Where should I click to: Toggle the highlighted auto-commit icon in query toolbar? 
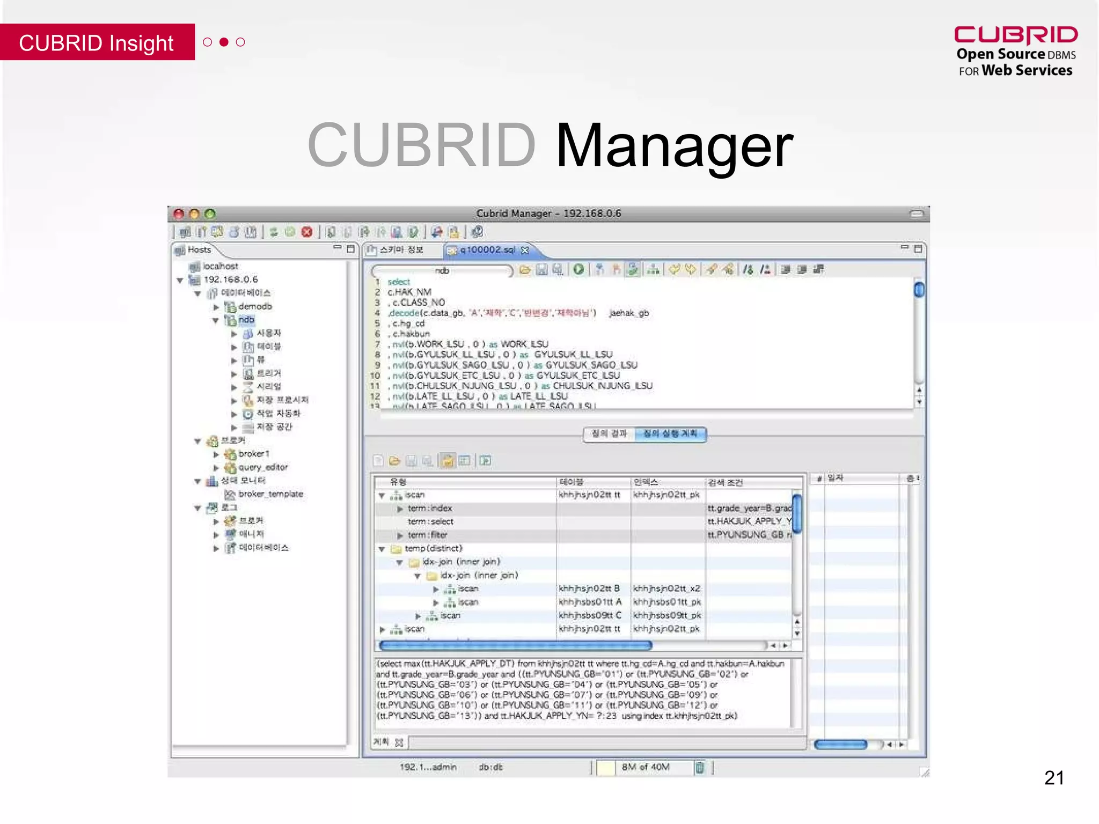[633, 269]
